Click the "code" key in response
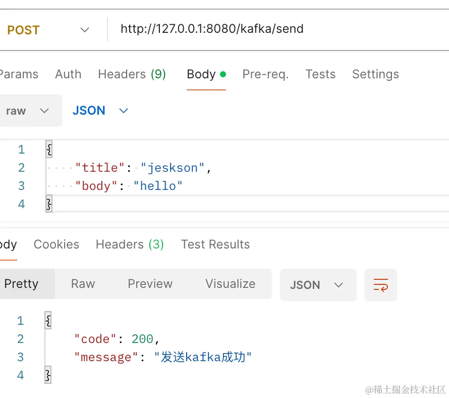The image size is (449, 398). point(95,339)
